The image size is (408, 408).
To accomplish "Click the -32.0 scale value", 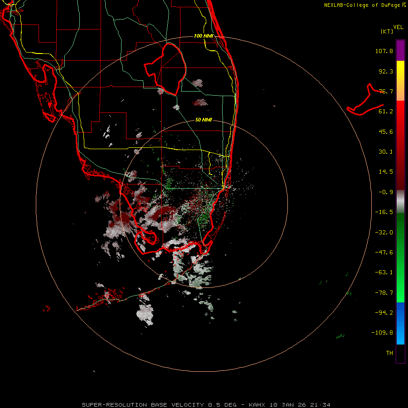I will (x=384, y=233).
